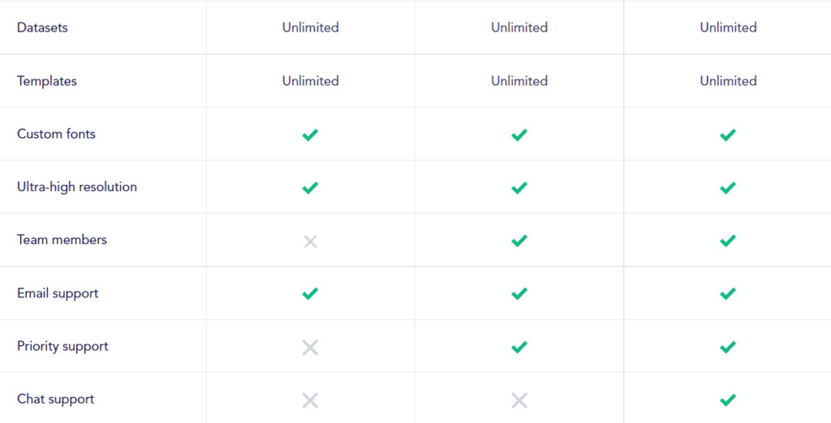Click Team members checkmark in last column
The image size is (831, 423).
tap(728, 241)
